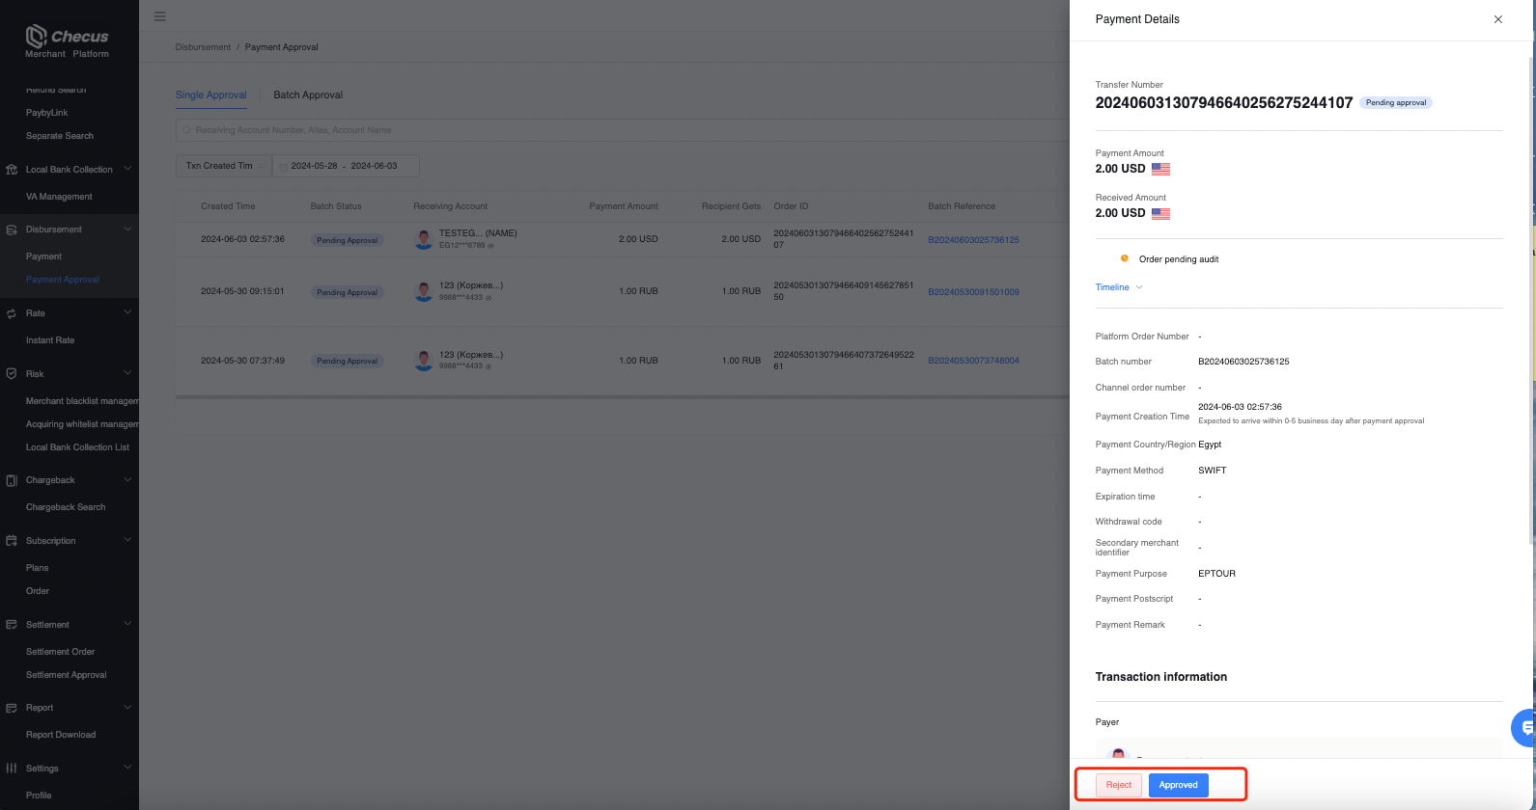Open batch reference B20240530091501009 link

coord(973,292)
